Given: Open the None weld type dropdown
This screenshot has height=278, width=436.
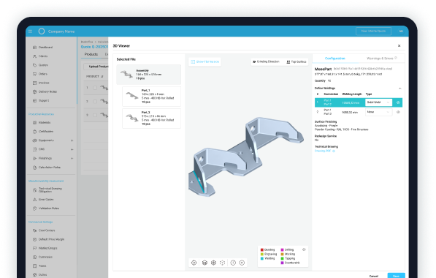Looking at the screenshot, I should pyautogui.click(x=378, y=112).
